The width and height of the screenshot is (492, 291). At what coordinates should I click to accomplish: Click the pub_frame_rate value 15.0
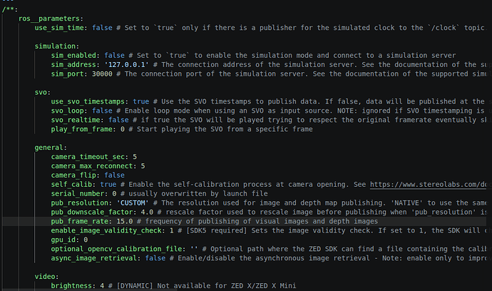tap(125, 221)
